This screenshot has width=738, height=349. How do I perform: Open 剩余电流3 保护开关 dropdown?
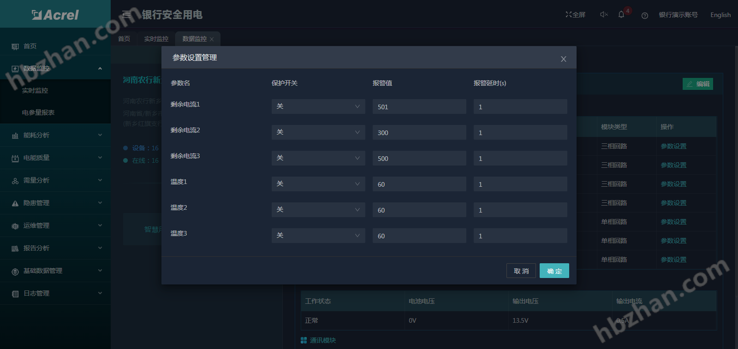tap(318, 158)
